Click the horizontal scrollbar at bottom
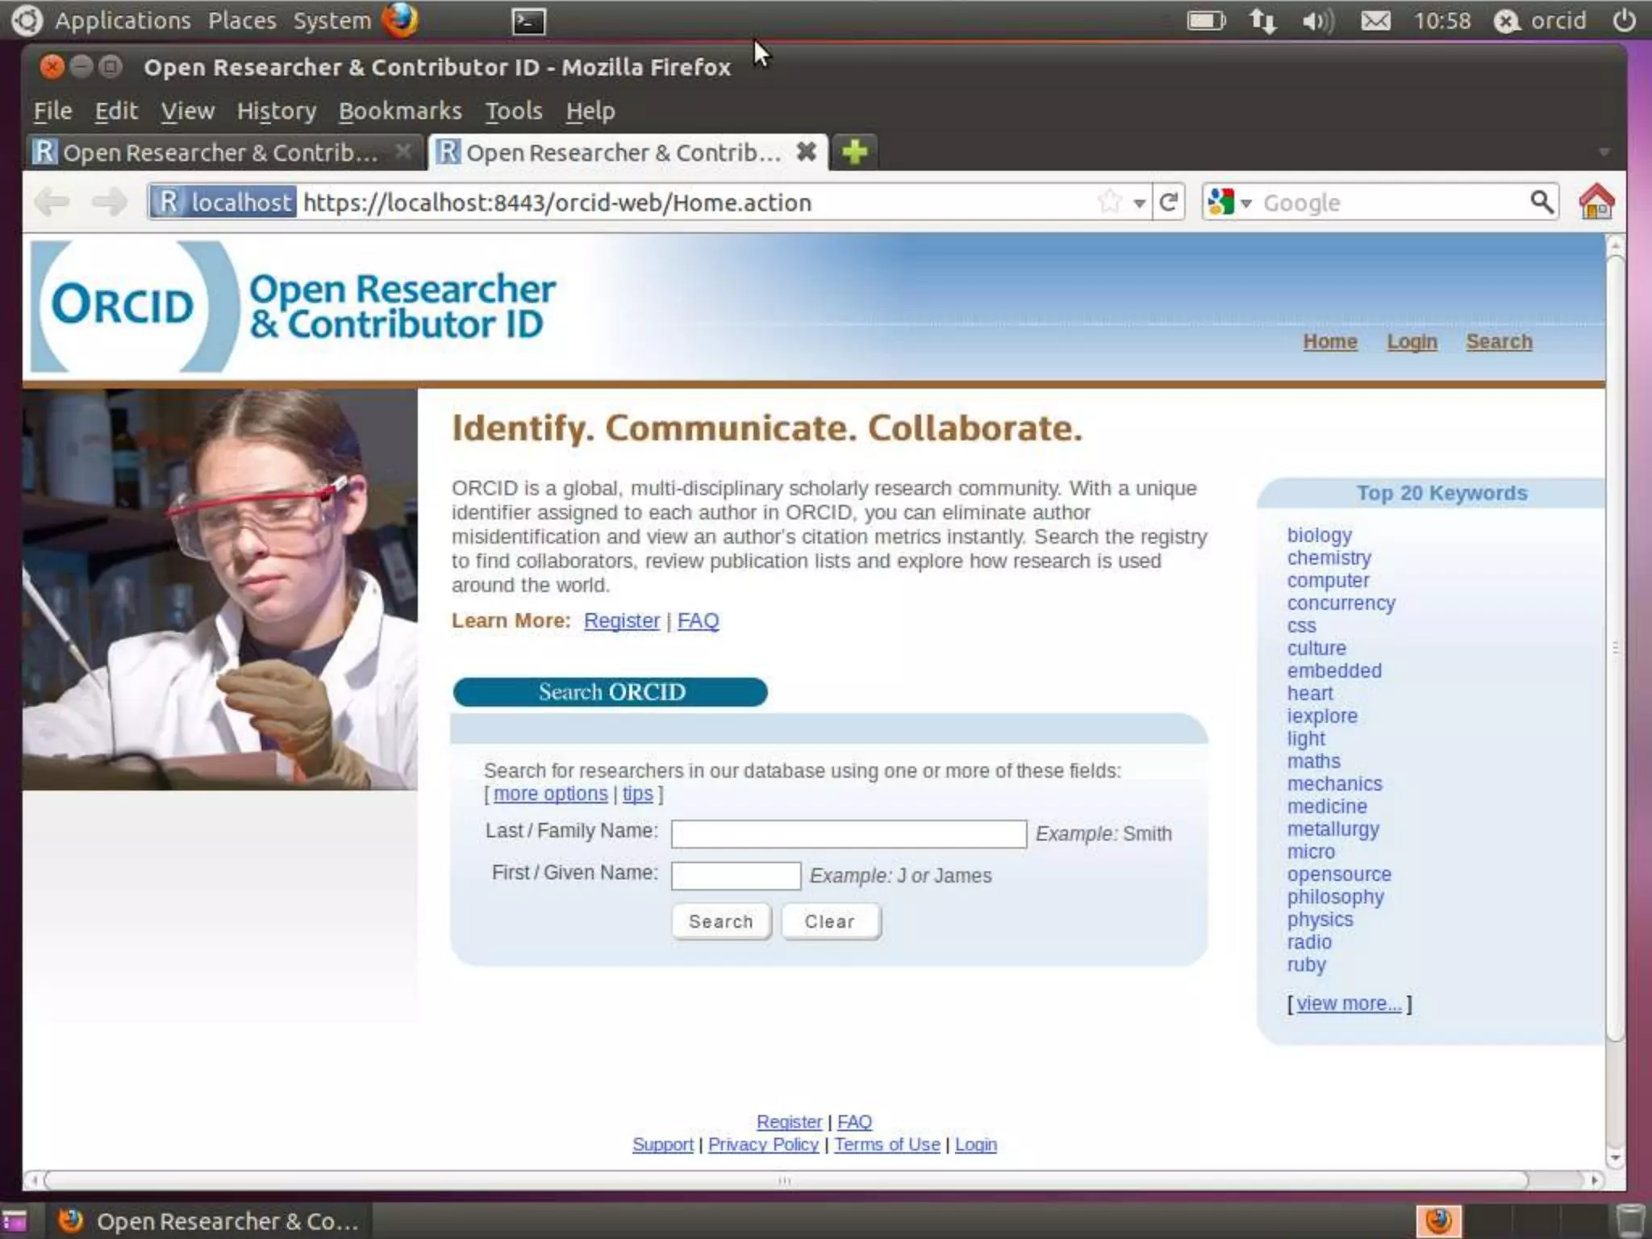 click(x=784, y=1180)
